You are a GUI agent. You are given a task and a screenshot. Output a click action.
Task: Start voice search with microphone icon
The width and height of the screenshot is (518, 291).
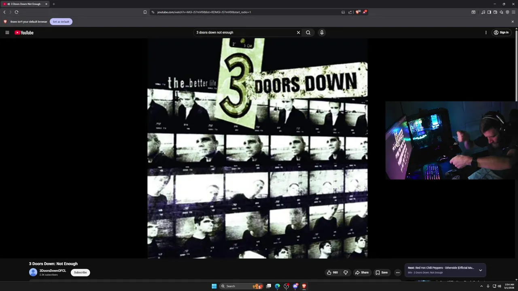[322, 32]
